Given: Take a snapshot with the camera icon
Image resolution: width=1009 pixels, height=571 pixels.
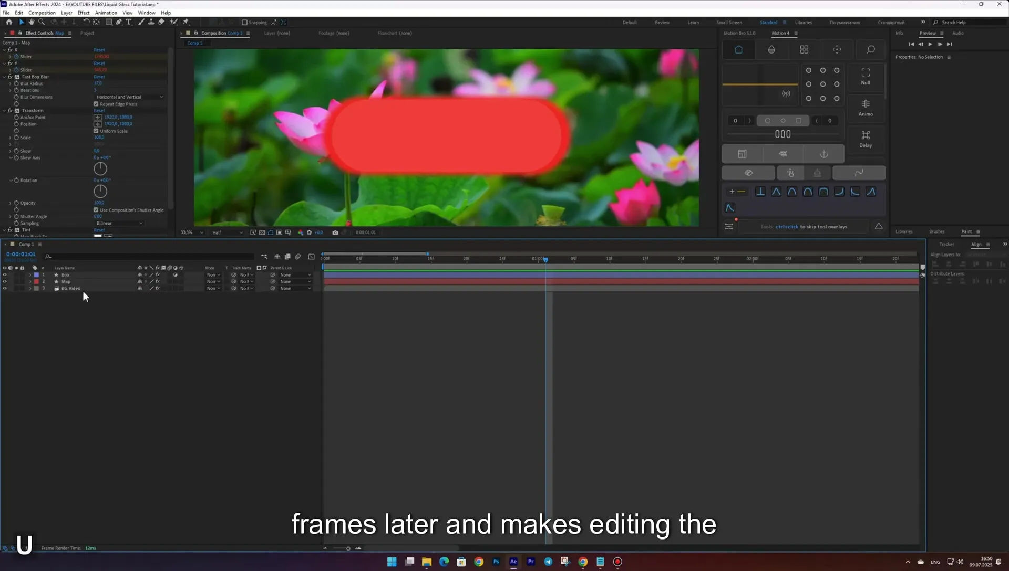Looking at the screenshot, I should tap(335, 232).
